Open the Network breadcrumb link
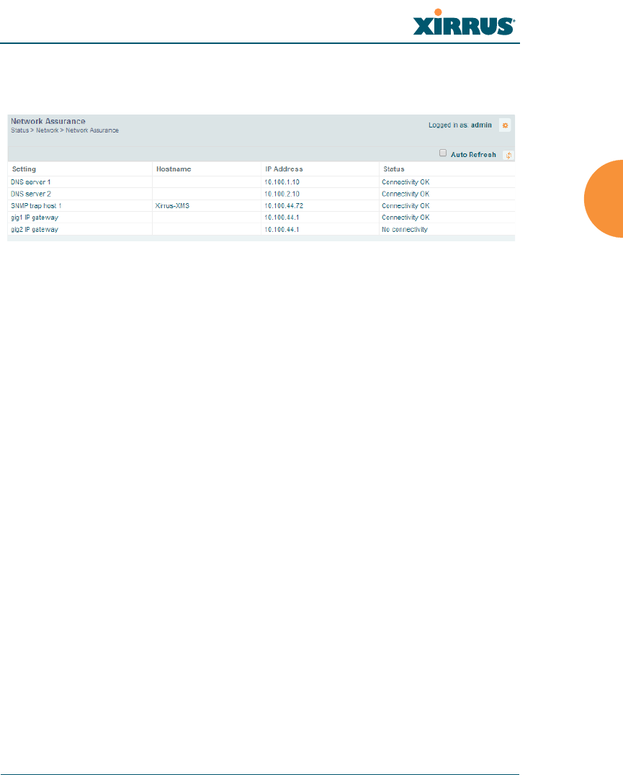Viewport: 623px width, 775px height. [x=48, y=130]
